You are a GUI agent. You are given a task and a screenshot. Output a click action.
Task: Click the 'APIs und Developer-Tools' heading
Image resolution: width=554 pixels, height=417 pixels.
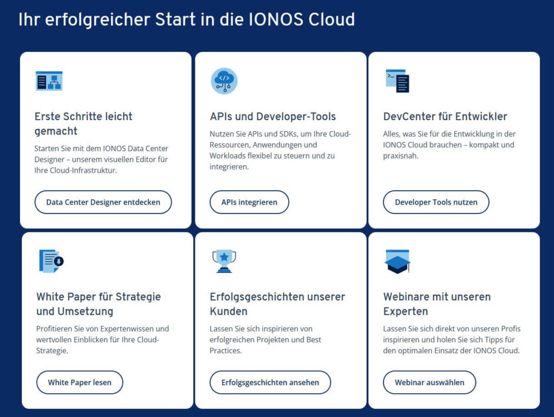273,116
